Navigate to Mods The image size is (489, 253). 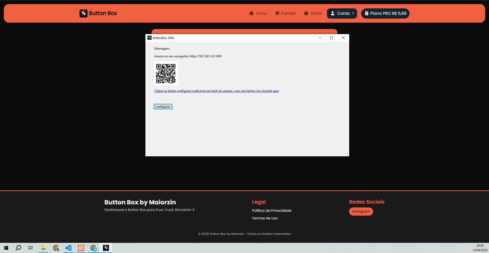pos(313,13)
